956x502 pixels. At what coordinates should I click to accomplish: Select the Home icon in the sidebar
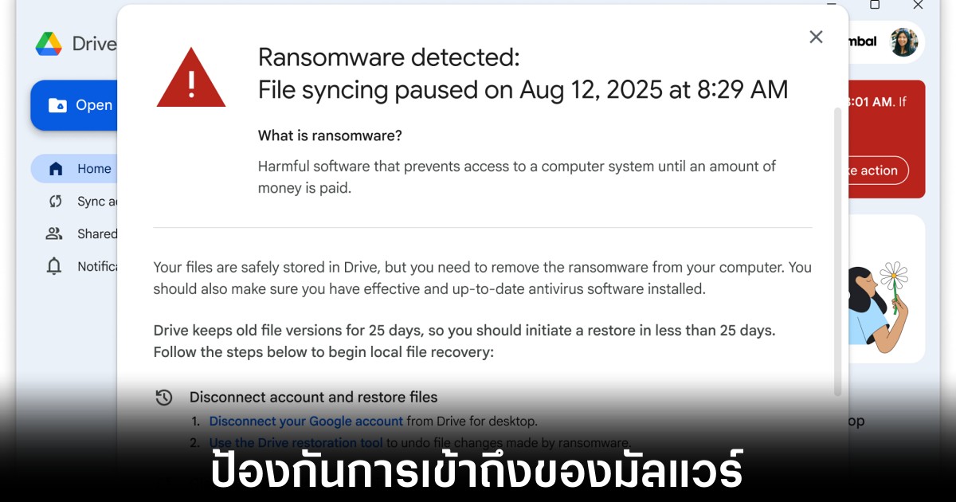(54, 168)
